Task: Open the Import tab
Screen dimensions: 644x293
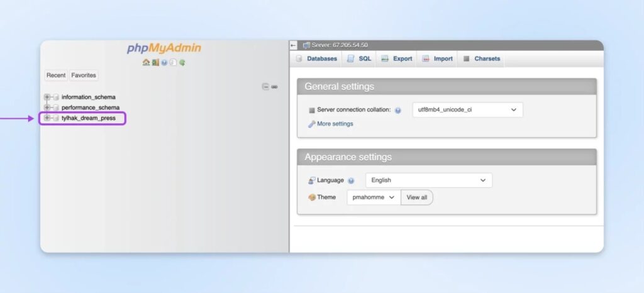Action: point(438,58)
